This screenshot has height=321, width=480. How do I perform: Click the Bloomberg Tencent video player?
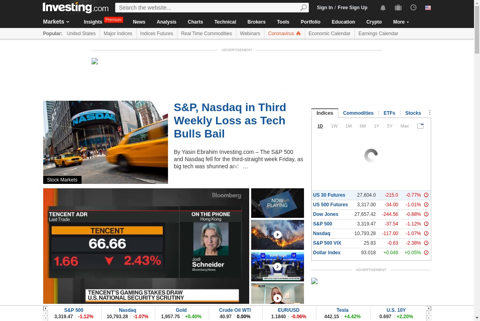(x=146, y=246)
